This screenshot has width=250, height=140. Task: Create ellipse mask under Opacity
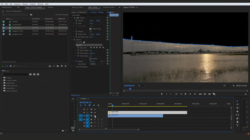coord(77,42)
